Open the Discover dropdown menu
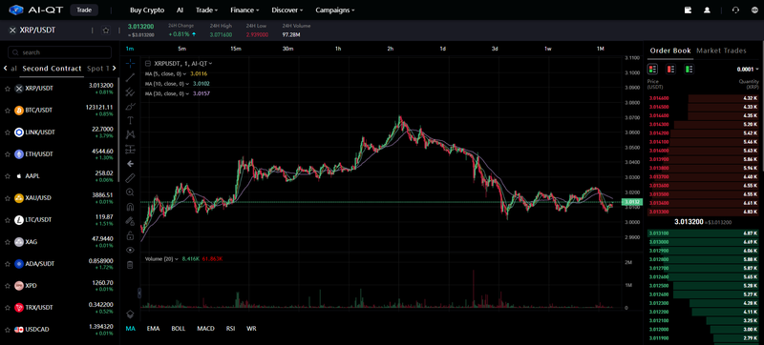 pyautogui.click(x=287, y=10)
